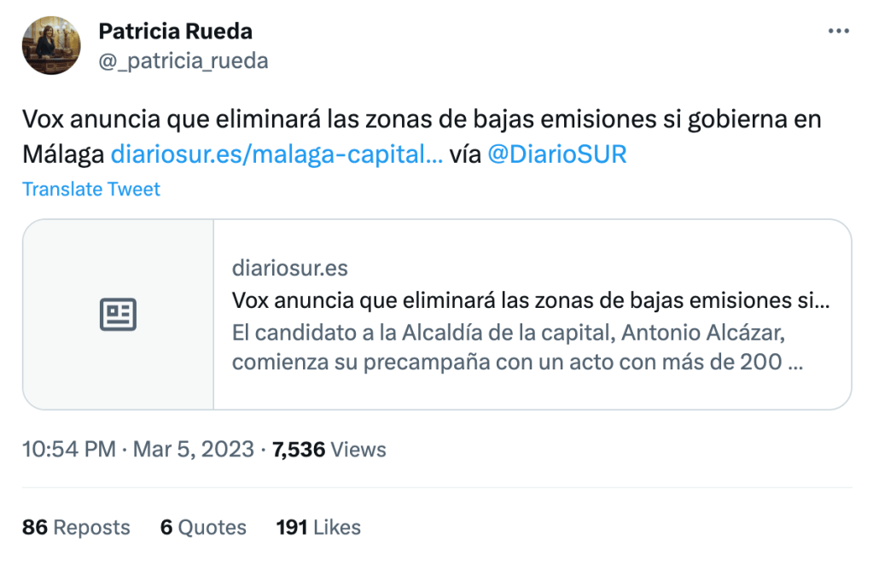Show the 86 Reposts list
This screenshot has height=563, width=873.
[76, 528]
